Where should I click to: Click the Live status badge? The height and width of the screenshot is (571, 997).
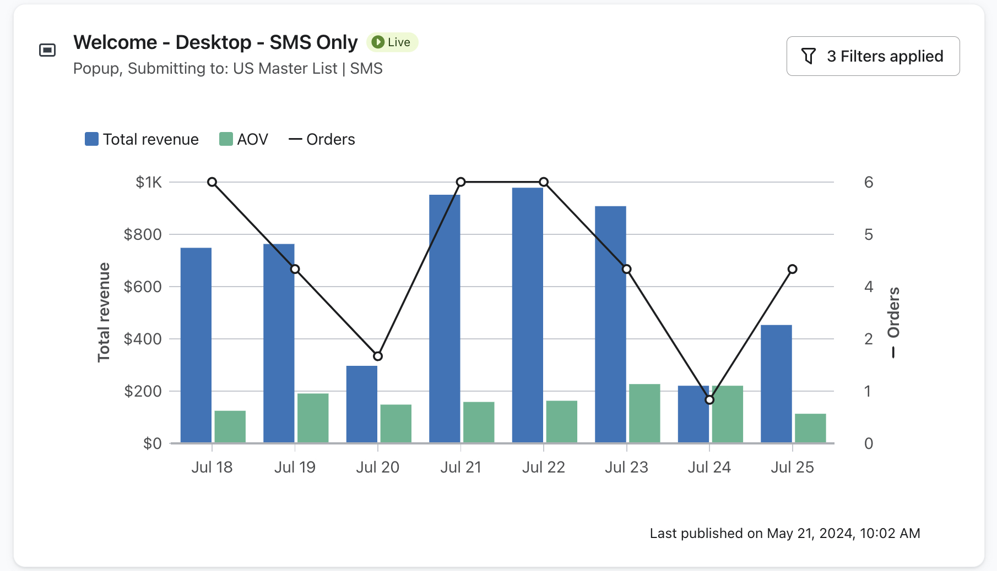pyautogui.click(x=392, y=42)
